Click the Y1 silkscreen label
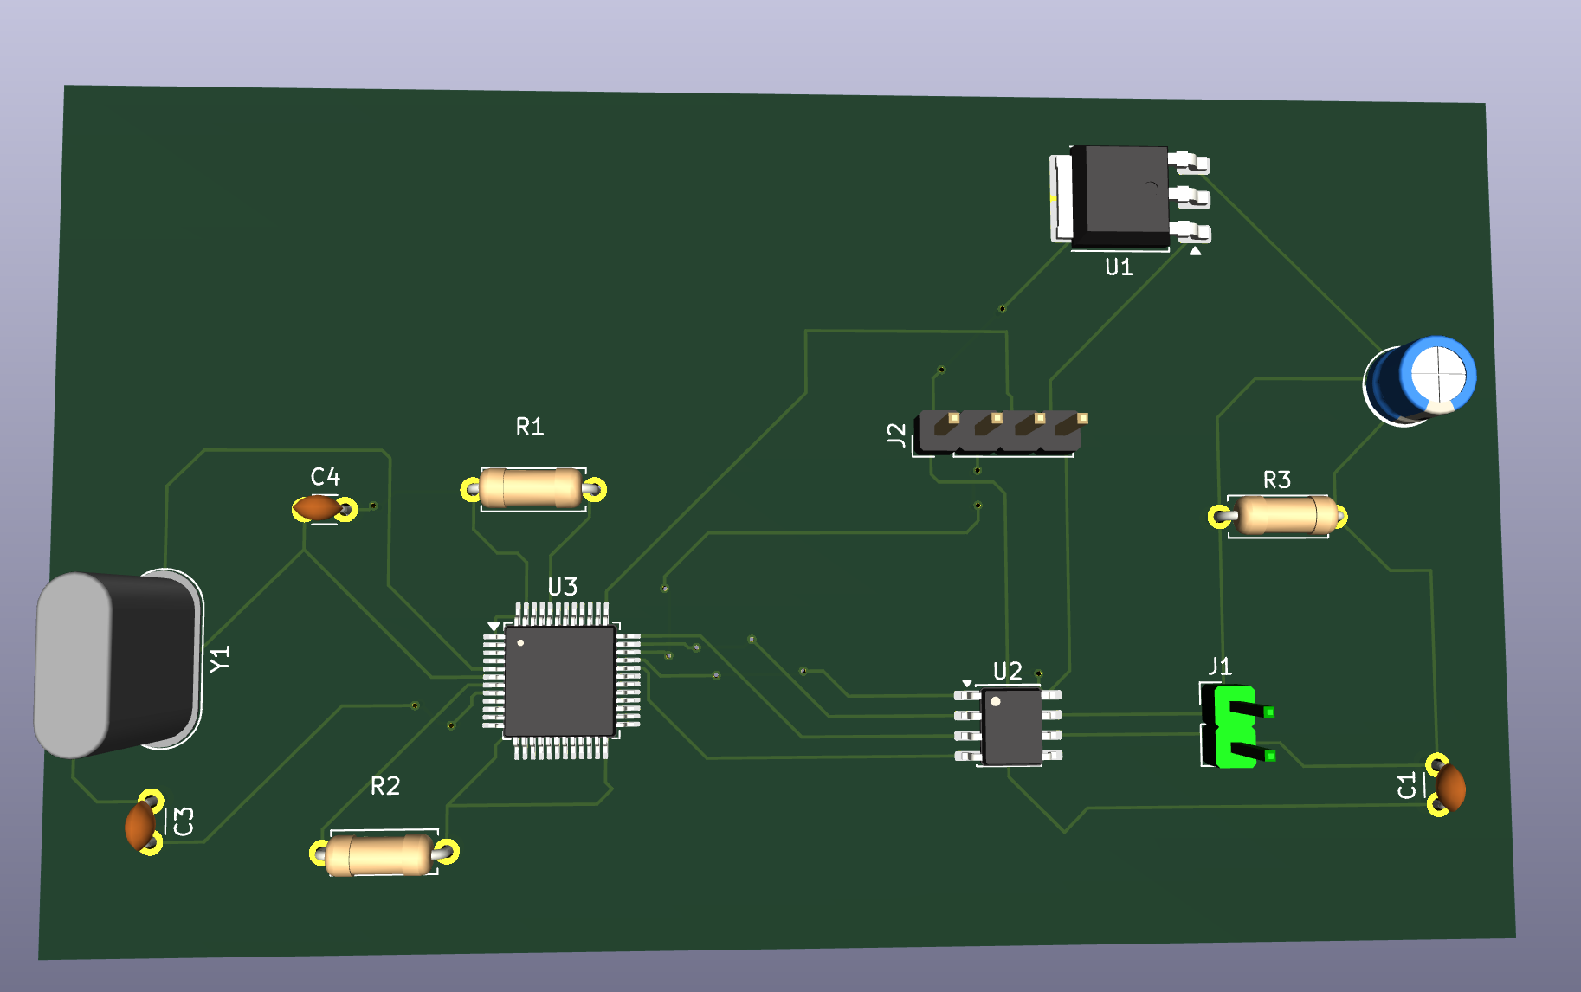Viewport: 1581px width, 992px height. [220, 658]
